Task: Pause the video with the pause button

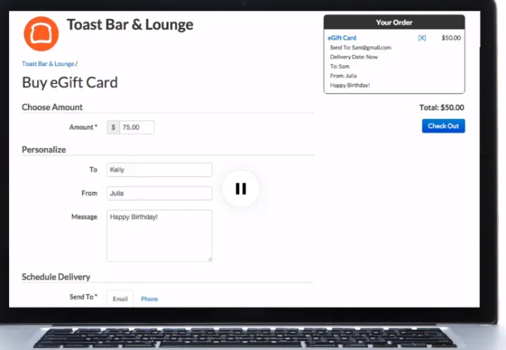Action: click(x=240, y=188)
